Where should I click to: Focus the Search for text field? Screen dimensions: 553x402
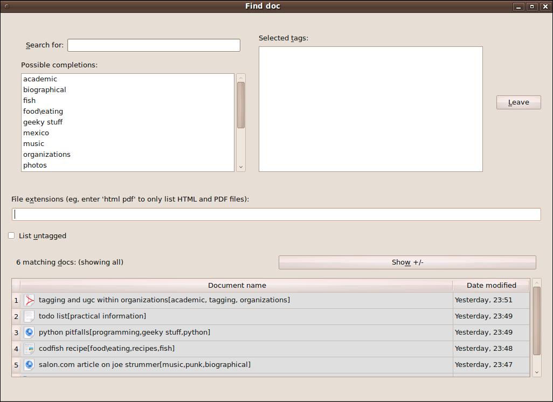pyautogui.click(x=154, y=45)
